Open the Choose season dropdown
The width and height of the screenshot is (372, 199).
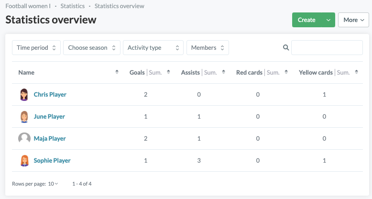tap(92, 47)
